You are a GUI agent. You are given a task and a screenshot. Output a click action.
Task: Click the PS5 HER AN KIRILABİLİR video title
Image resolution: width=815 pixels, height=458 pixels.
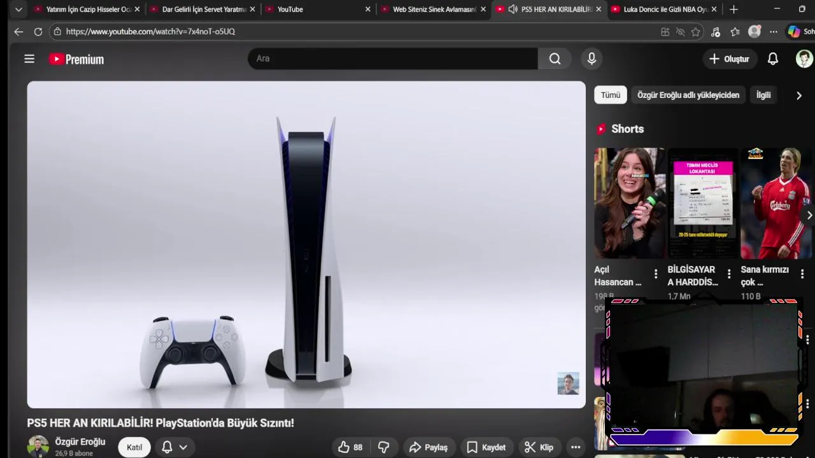point(160,423)
